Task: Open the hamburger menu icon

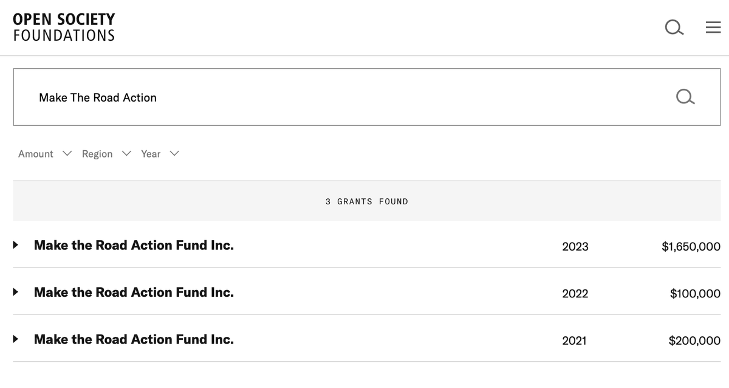Action: (713, 27)
